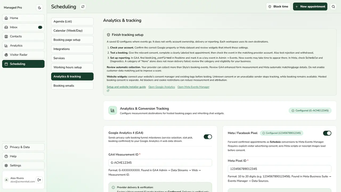
Task: Click the chart icon in Analytics & Conversion Tracking card
Action: (x=113, y=110)
